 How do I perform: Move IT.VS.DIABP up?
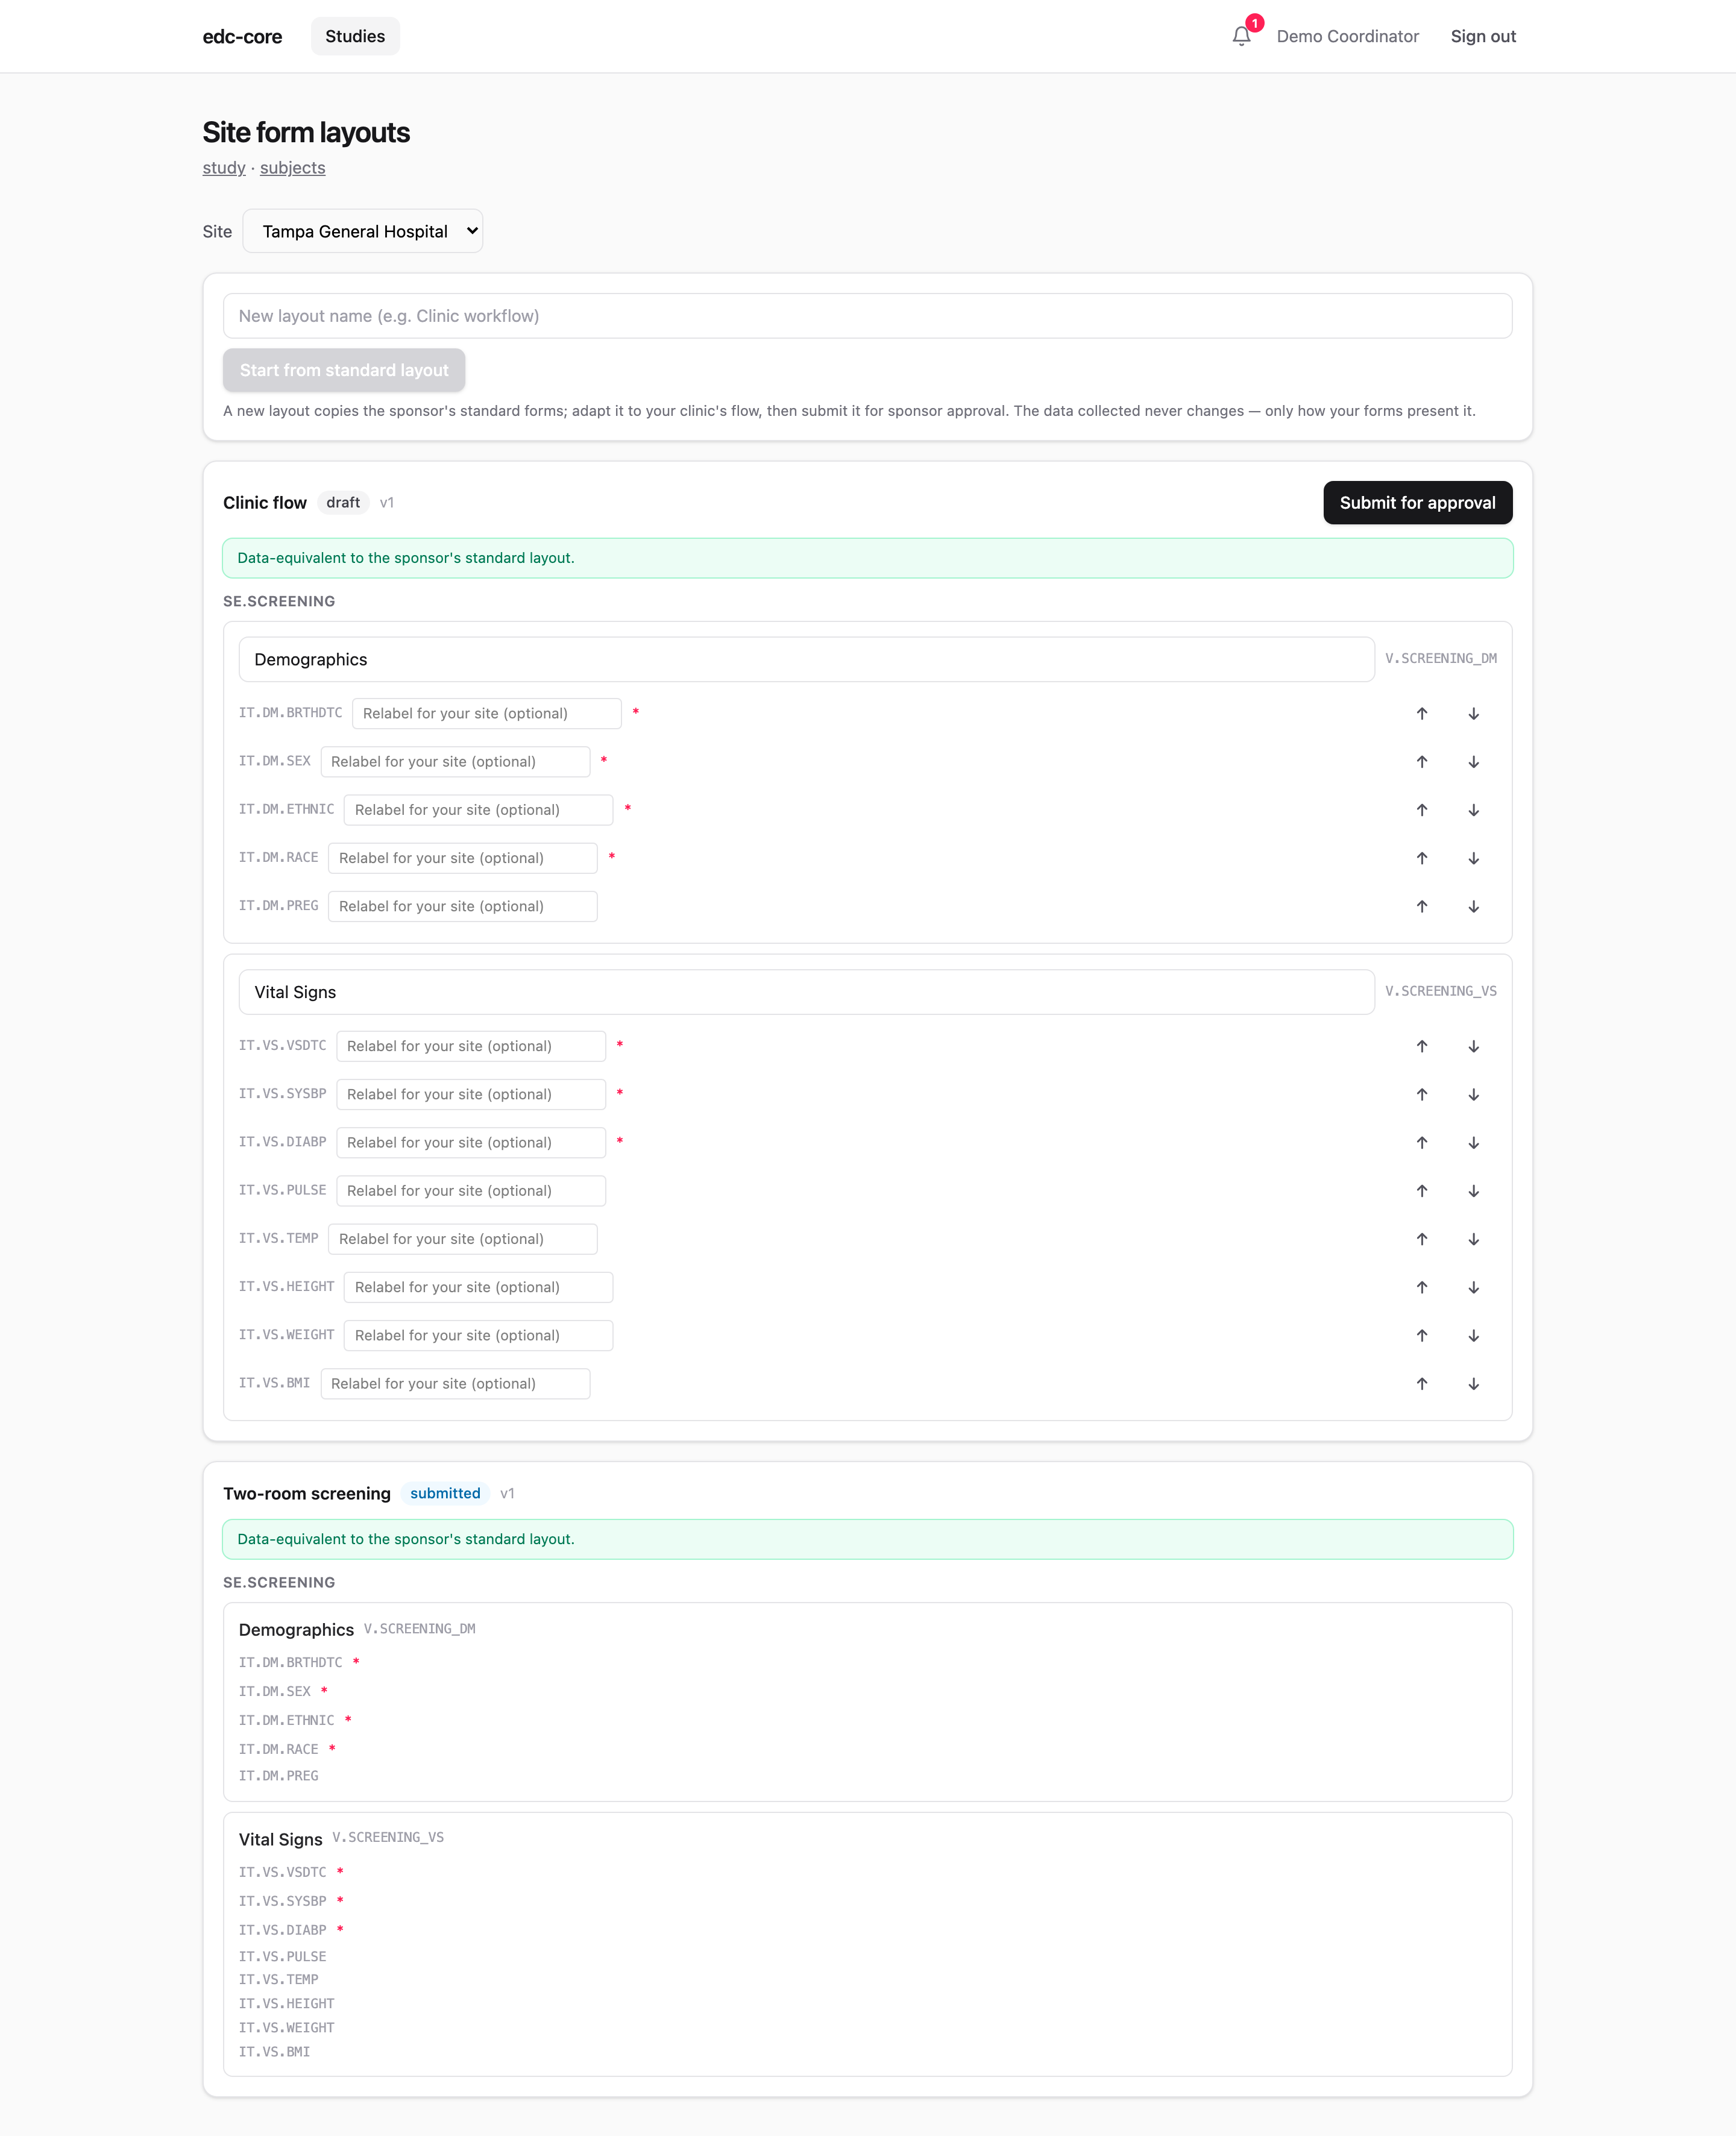click(1422, 1142)
